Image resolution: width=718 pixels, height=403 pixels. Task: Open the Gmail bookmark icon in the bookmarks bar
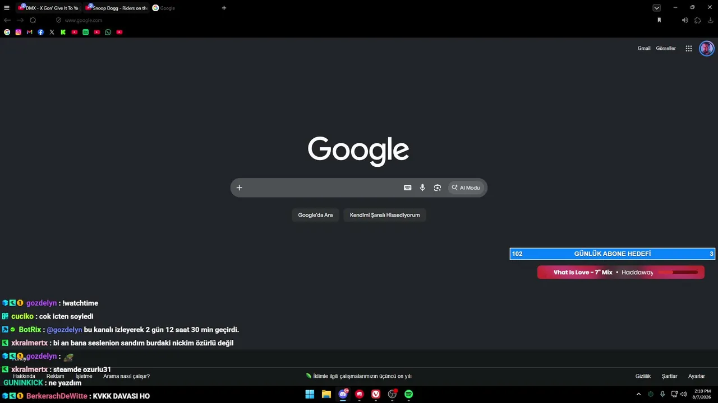click(30, 32)
